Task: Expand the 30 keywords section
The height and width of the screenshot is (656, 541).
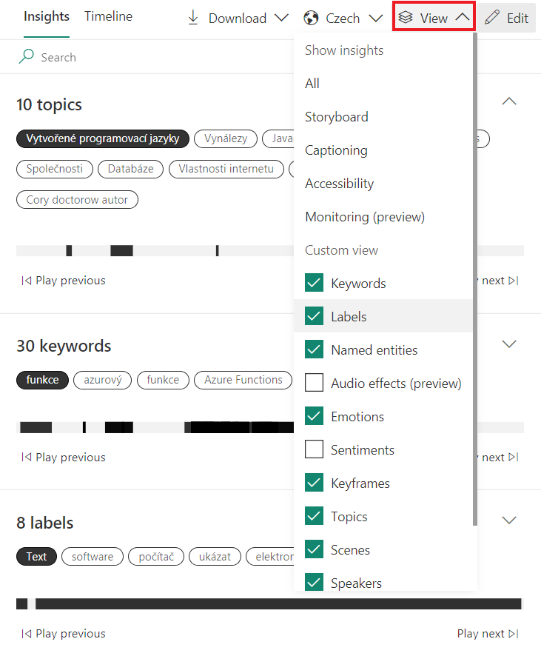Action: coord(509,344)
